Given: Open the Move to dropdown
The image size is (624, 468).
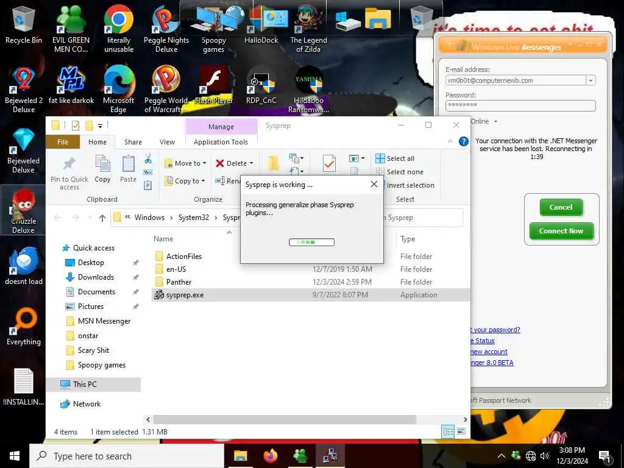Looking at the screenshot, I should 185,163.
